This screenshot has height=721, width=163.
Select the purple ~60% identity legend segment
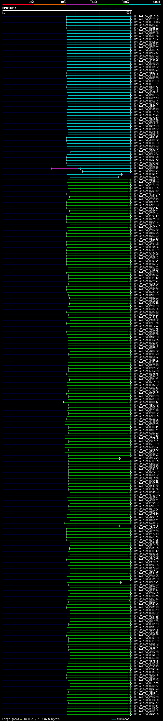82,5
